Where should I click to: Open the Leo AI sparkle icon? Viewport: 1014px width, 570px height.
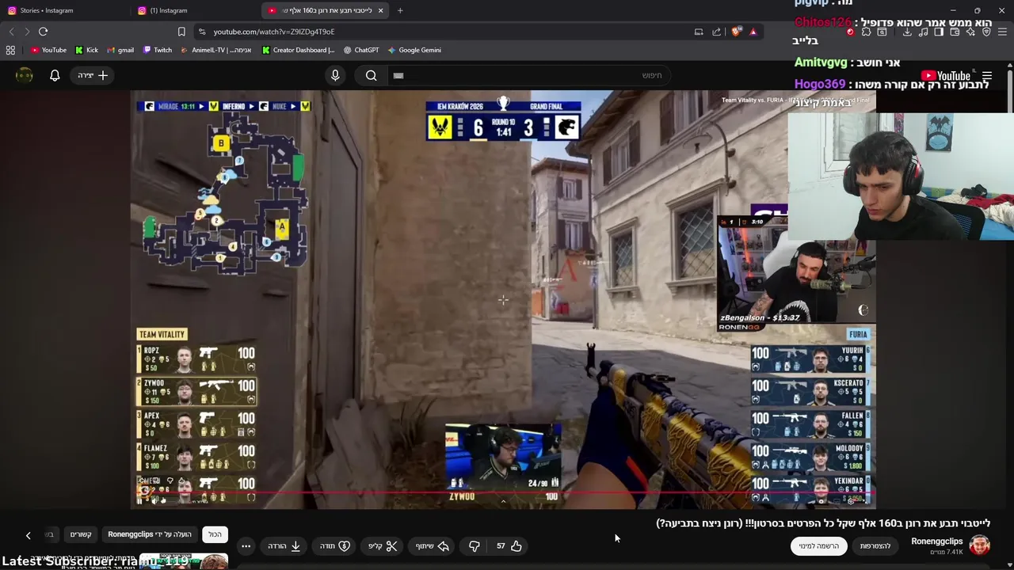[970, 32]
